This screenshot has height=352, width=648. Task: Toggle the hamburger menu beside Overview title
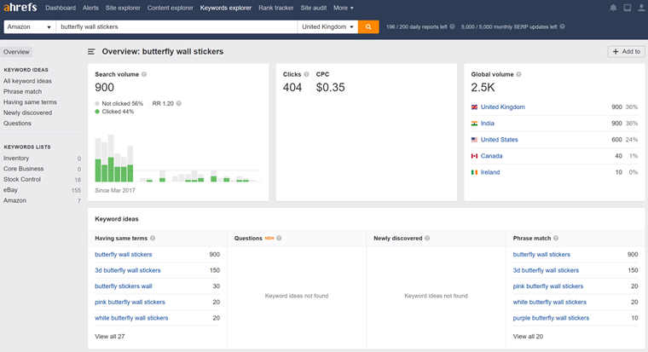(91, 52)
